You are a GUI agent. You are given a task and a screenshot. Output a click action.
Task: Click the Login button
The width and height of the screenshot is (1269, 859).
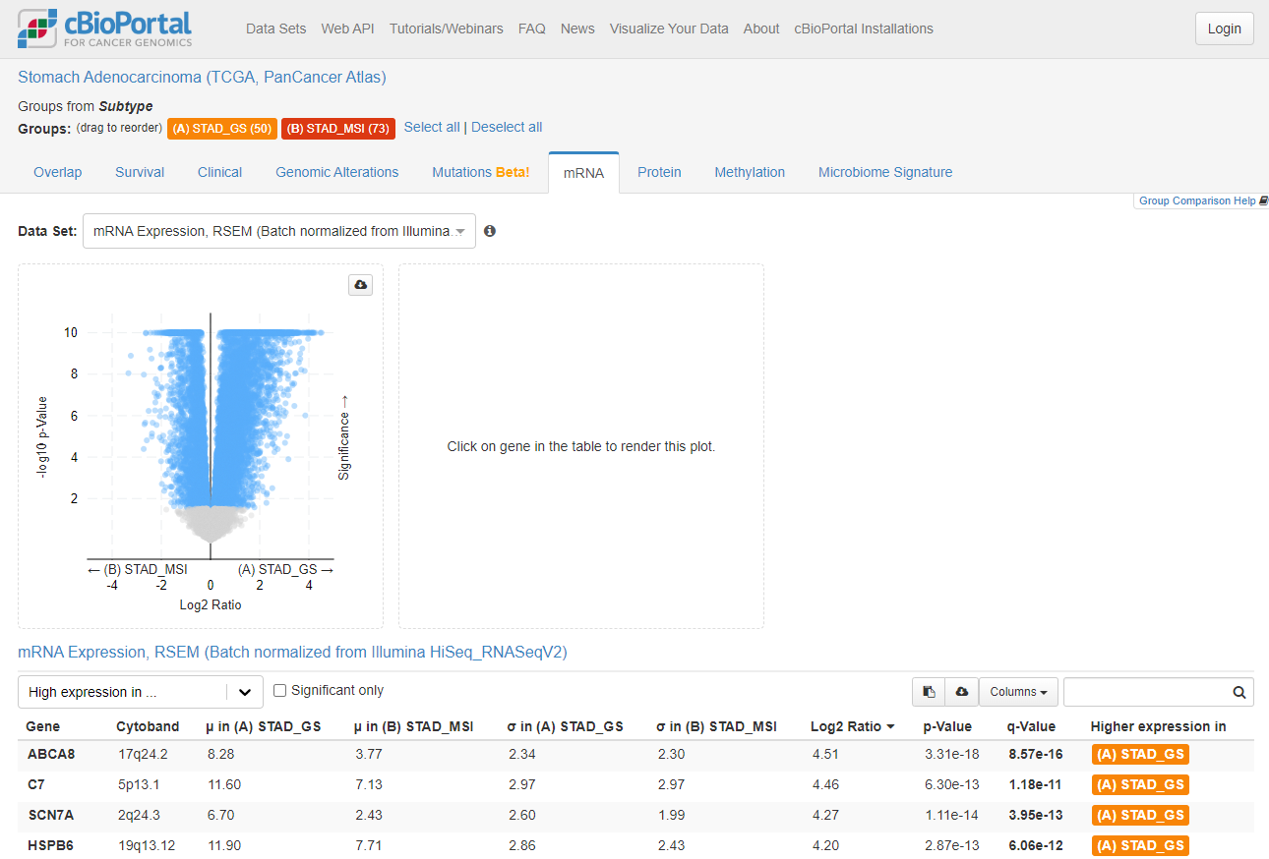coord(1224,29)
